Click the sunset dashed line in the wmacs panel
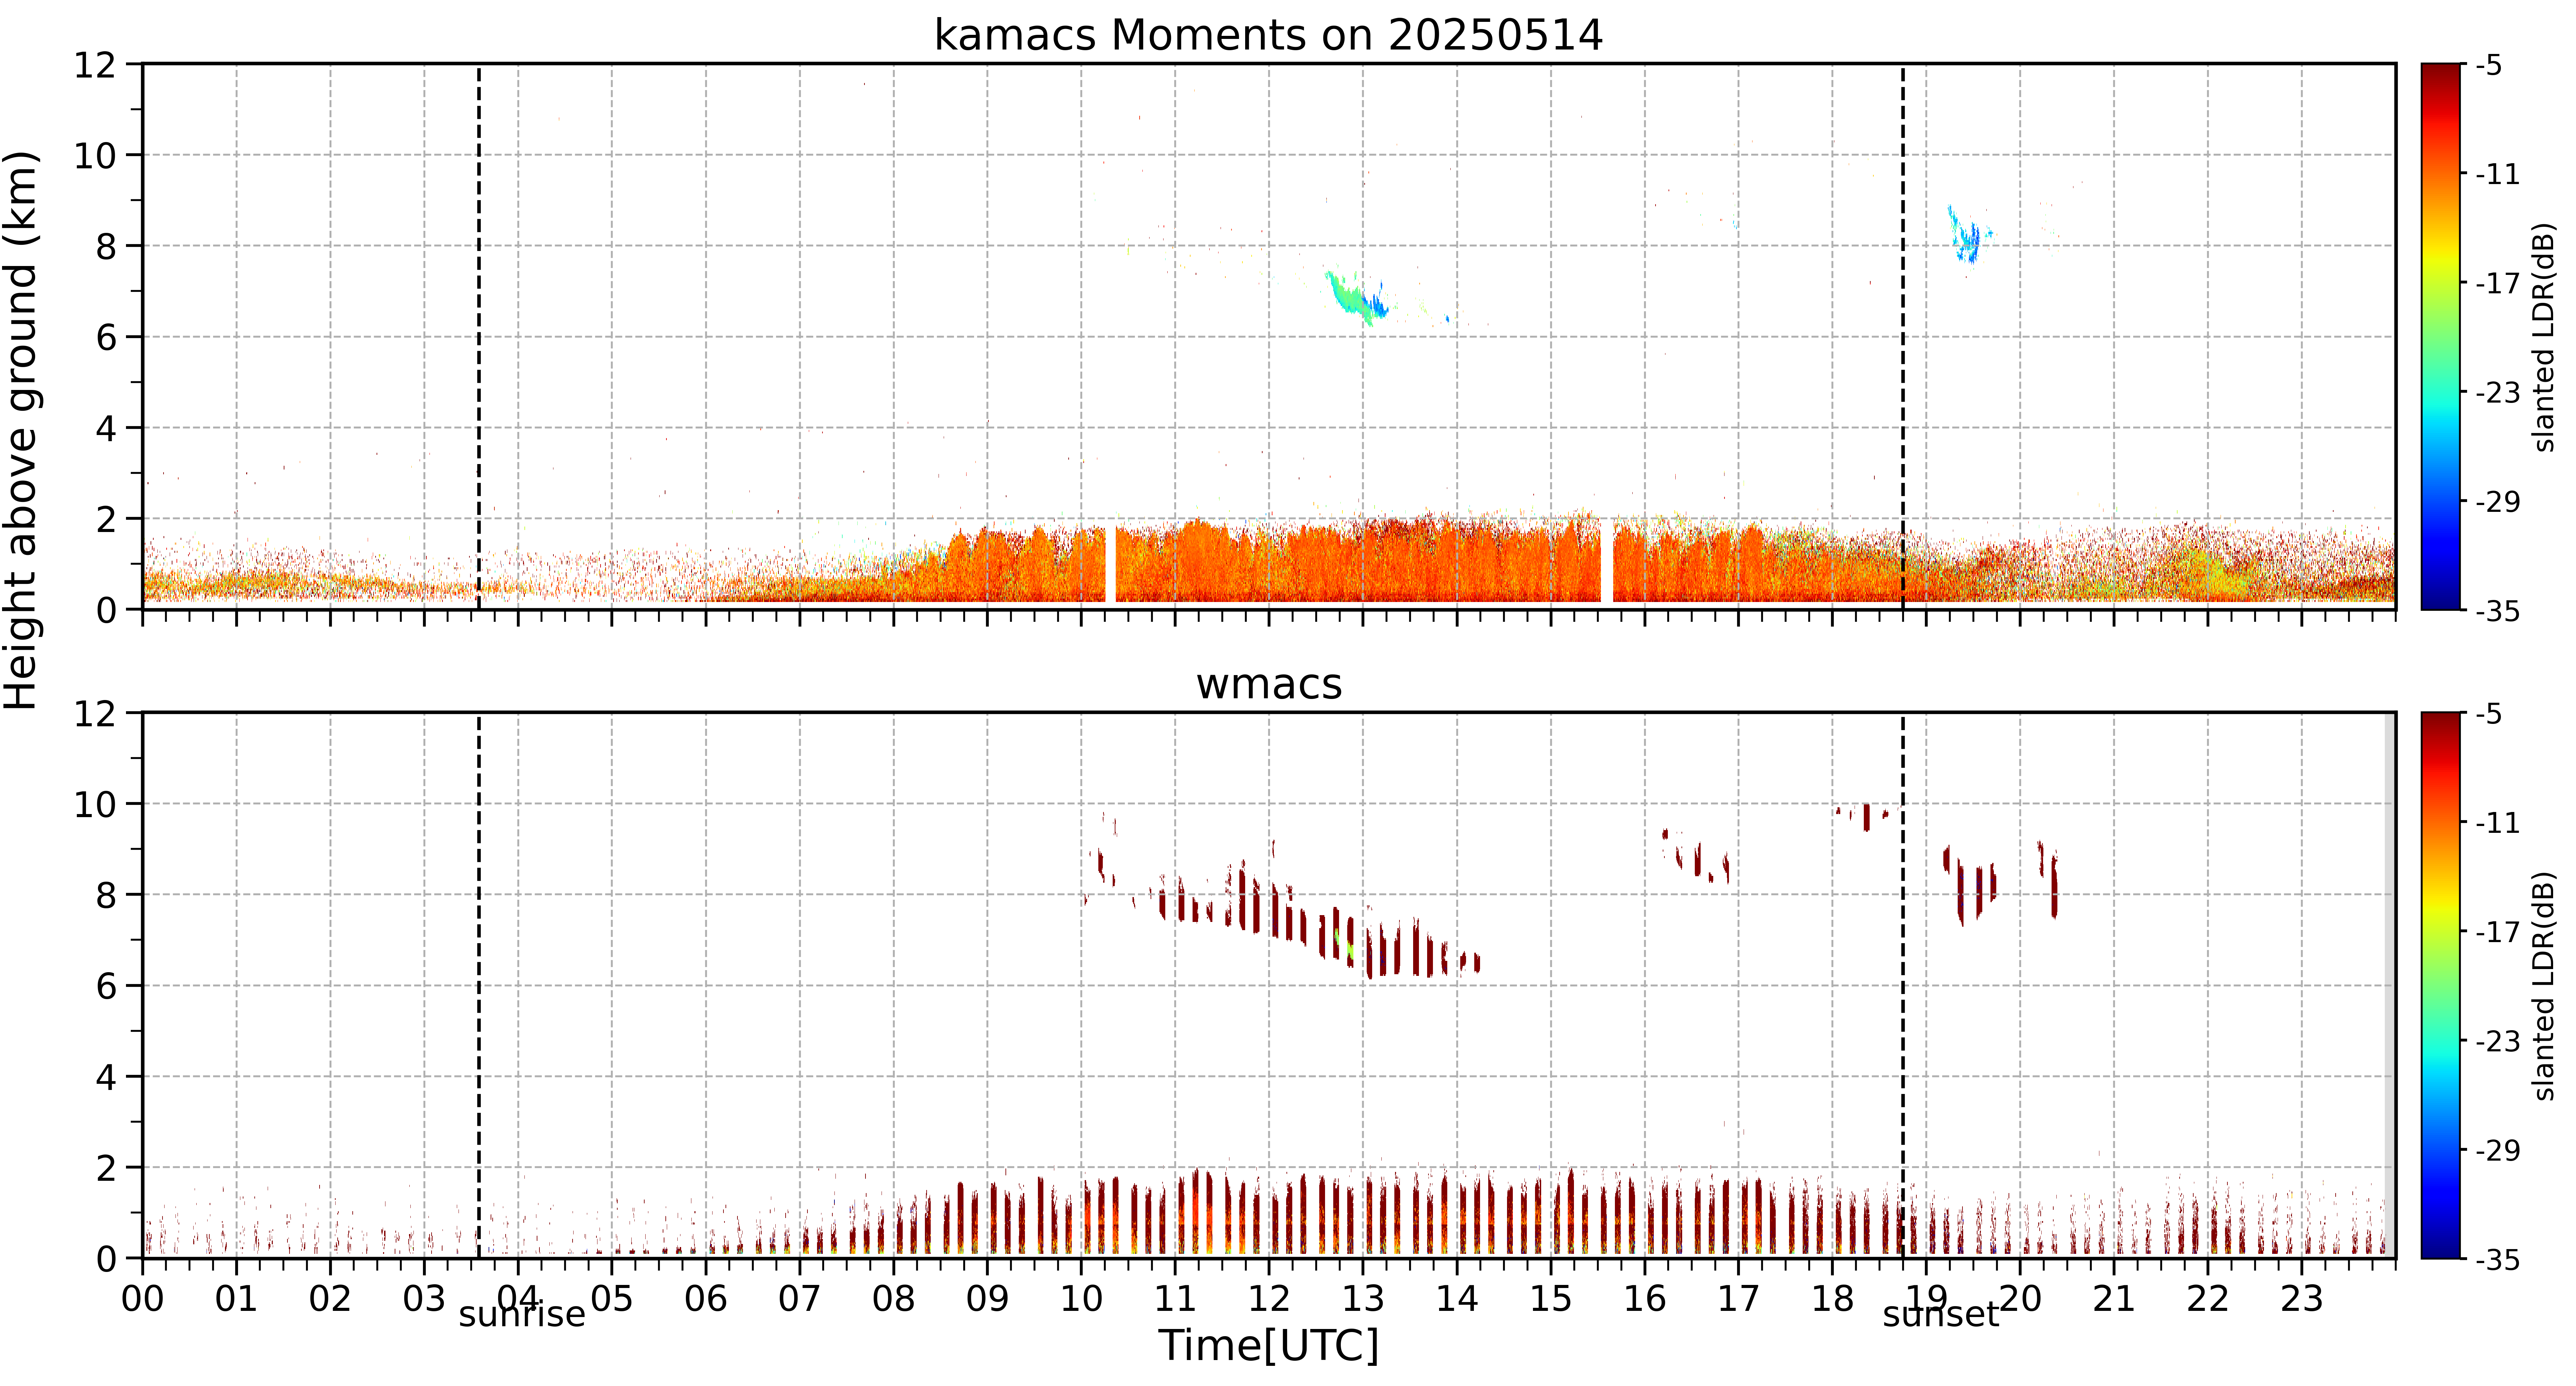 pos(1903,985)
